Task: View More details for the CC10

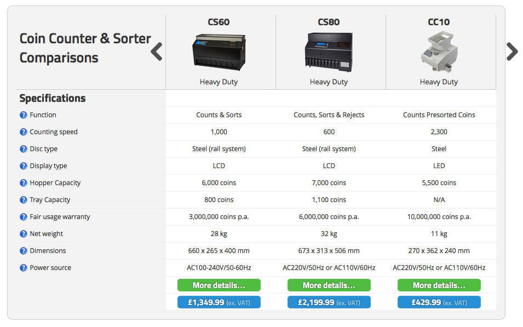Action: (x=439, y=285)
